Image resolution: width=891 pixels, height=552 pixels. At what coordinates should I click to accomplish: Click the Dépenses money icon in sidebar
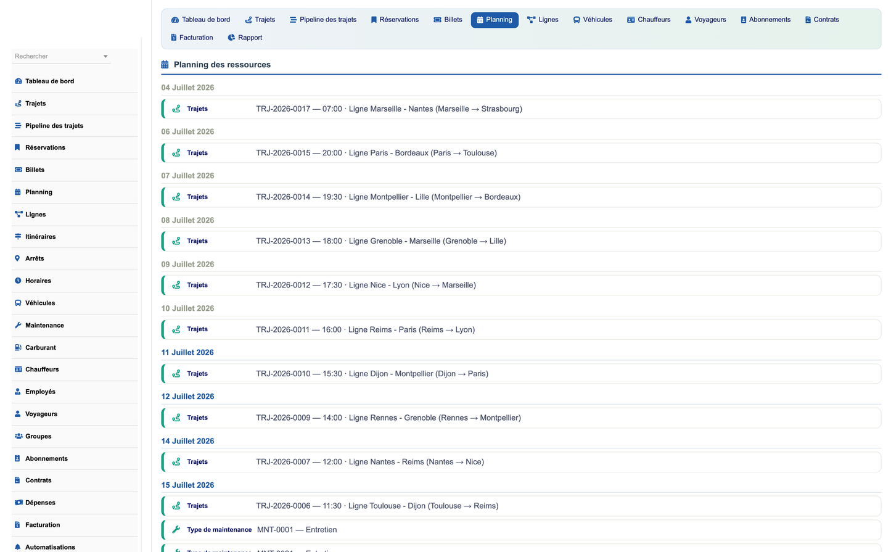18,503
